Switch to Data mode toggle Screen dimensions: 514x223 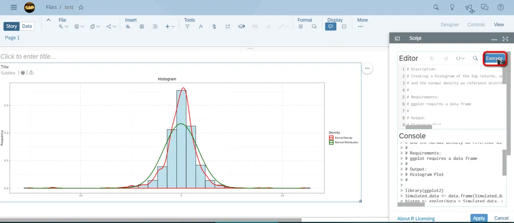coord(27,26)
